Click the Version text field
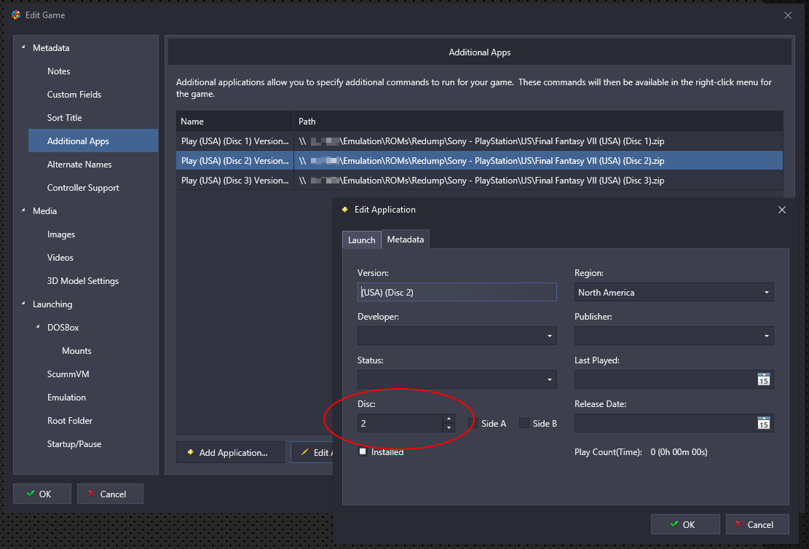The width and height of the screenshot is (809, 549). 457,292
